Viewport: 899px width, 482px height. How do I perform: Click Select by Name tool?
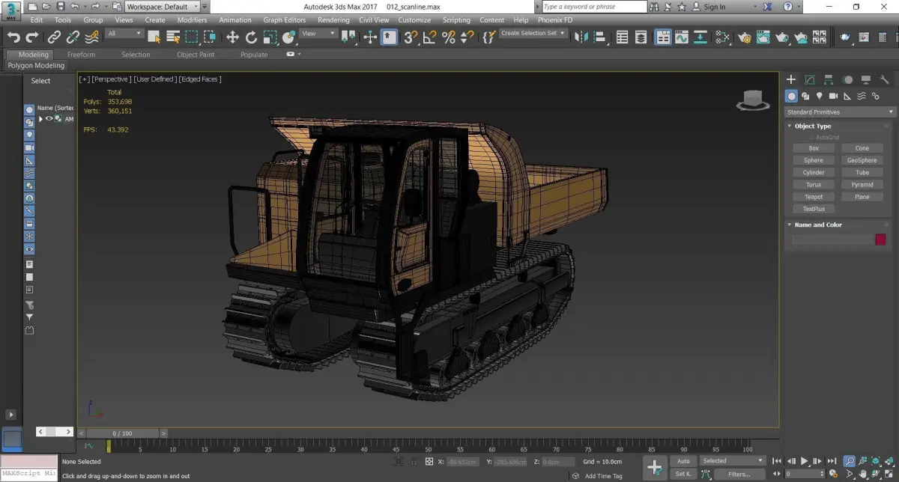tap(173, 37)
